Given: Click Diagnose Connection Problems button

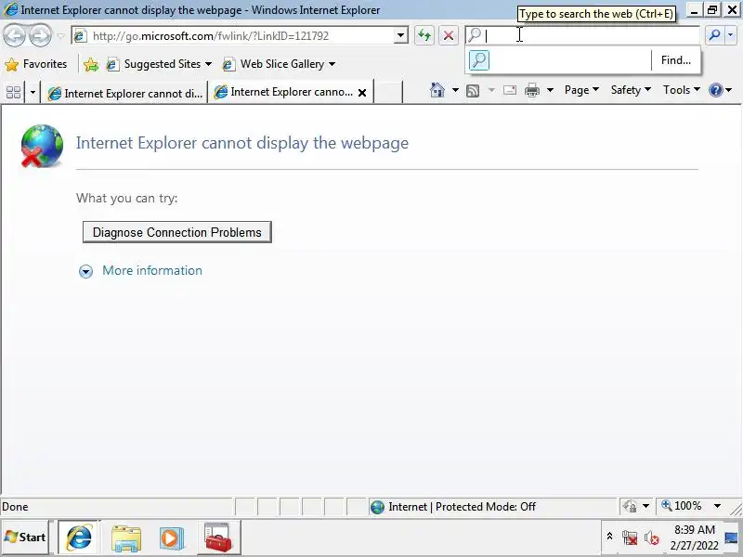Looking at the screenshot, I should (x=177, y=232).
